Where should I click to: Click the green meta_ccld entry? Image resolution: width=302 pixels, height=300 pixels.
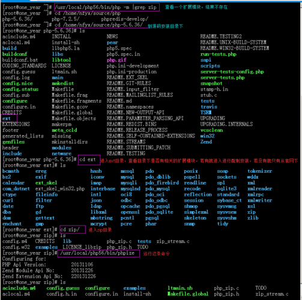[64, 130]
